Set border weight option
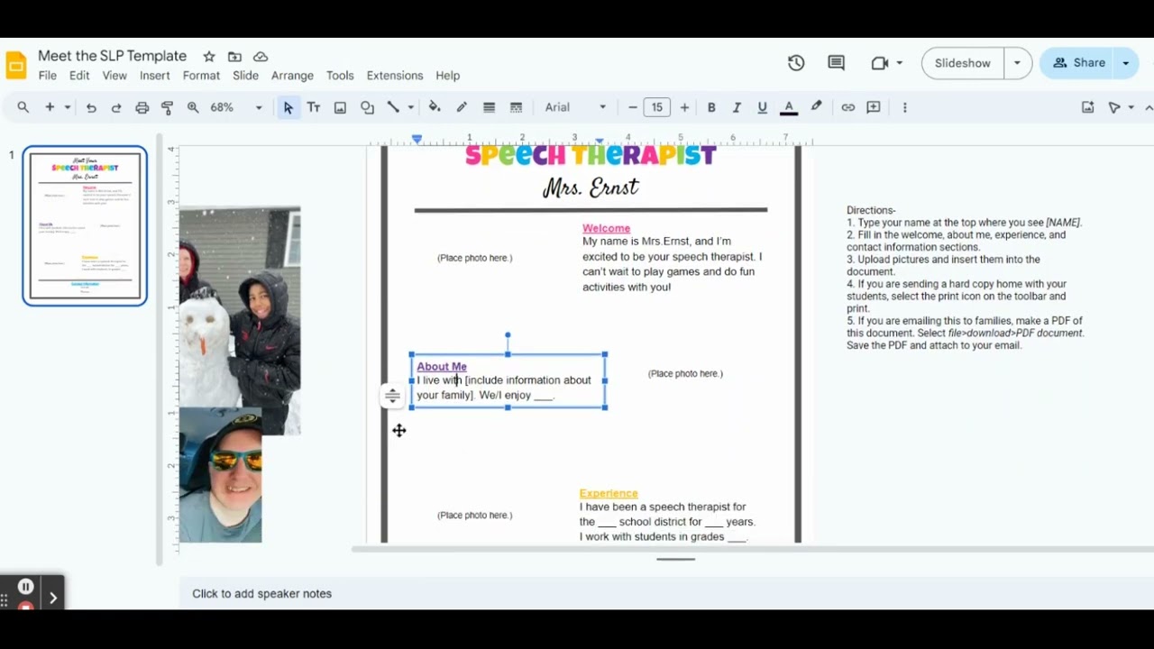 (x=489, y=107)
